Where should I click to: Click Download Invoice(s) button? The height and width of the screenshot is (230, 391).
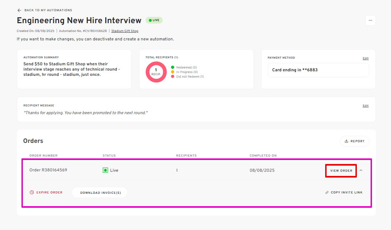[x=99, y=192]
